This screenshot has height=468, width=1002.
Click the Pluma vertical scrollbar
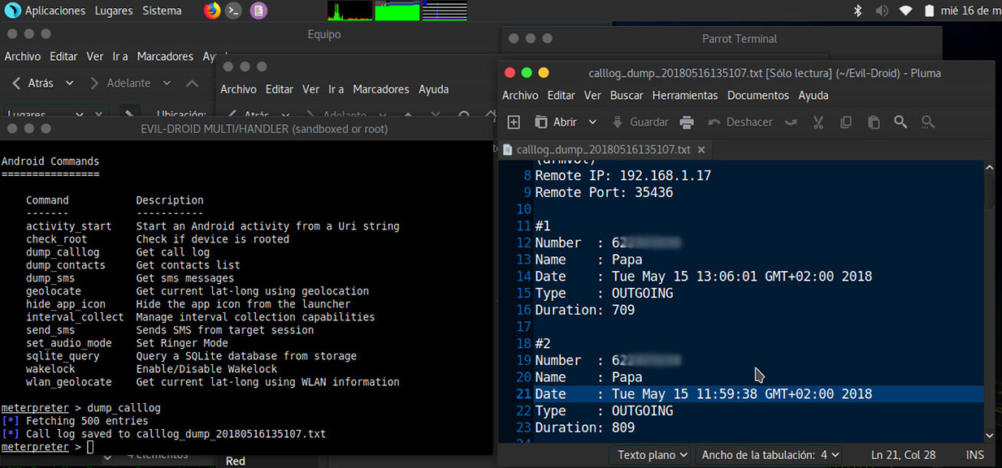(x=989, y=302)
